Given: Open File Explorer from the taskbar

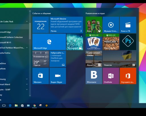Looking at the screenshot, I should (16, 106).
